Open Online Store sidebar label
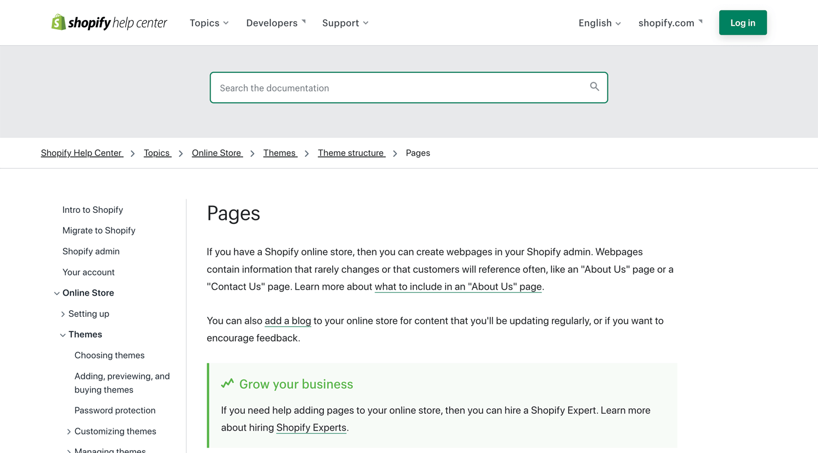818x453 pixels. 88,293
